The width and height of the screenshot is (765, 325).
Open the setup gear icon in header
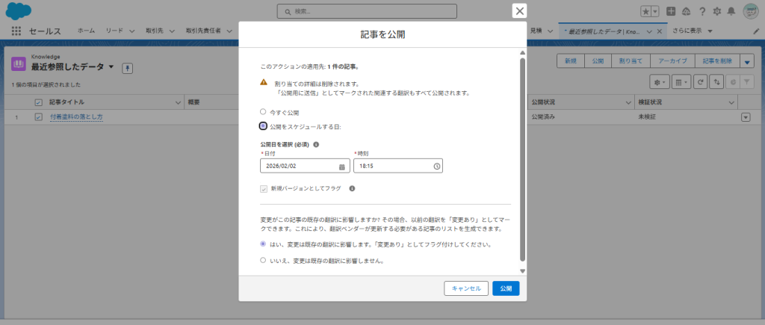(716, 12)
